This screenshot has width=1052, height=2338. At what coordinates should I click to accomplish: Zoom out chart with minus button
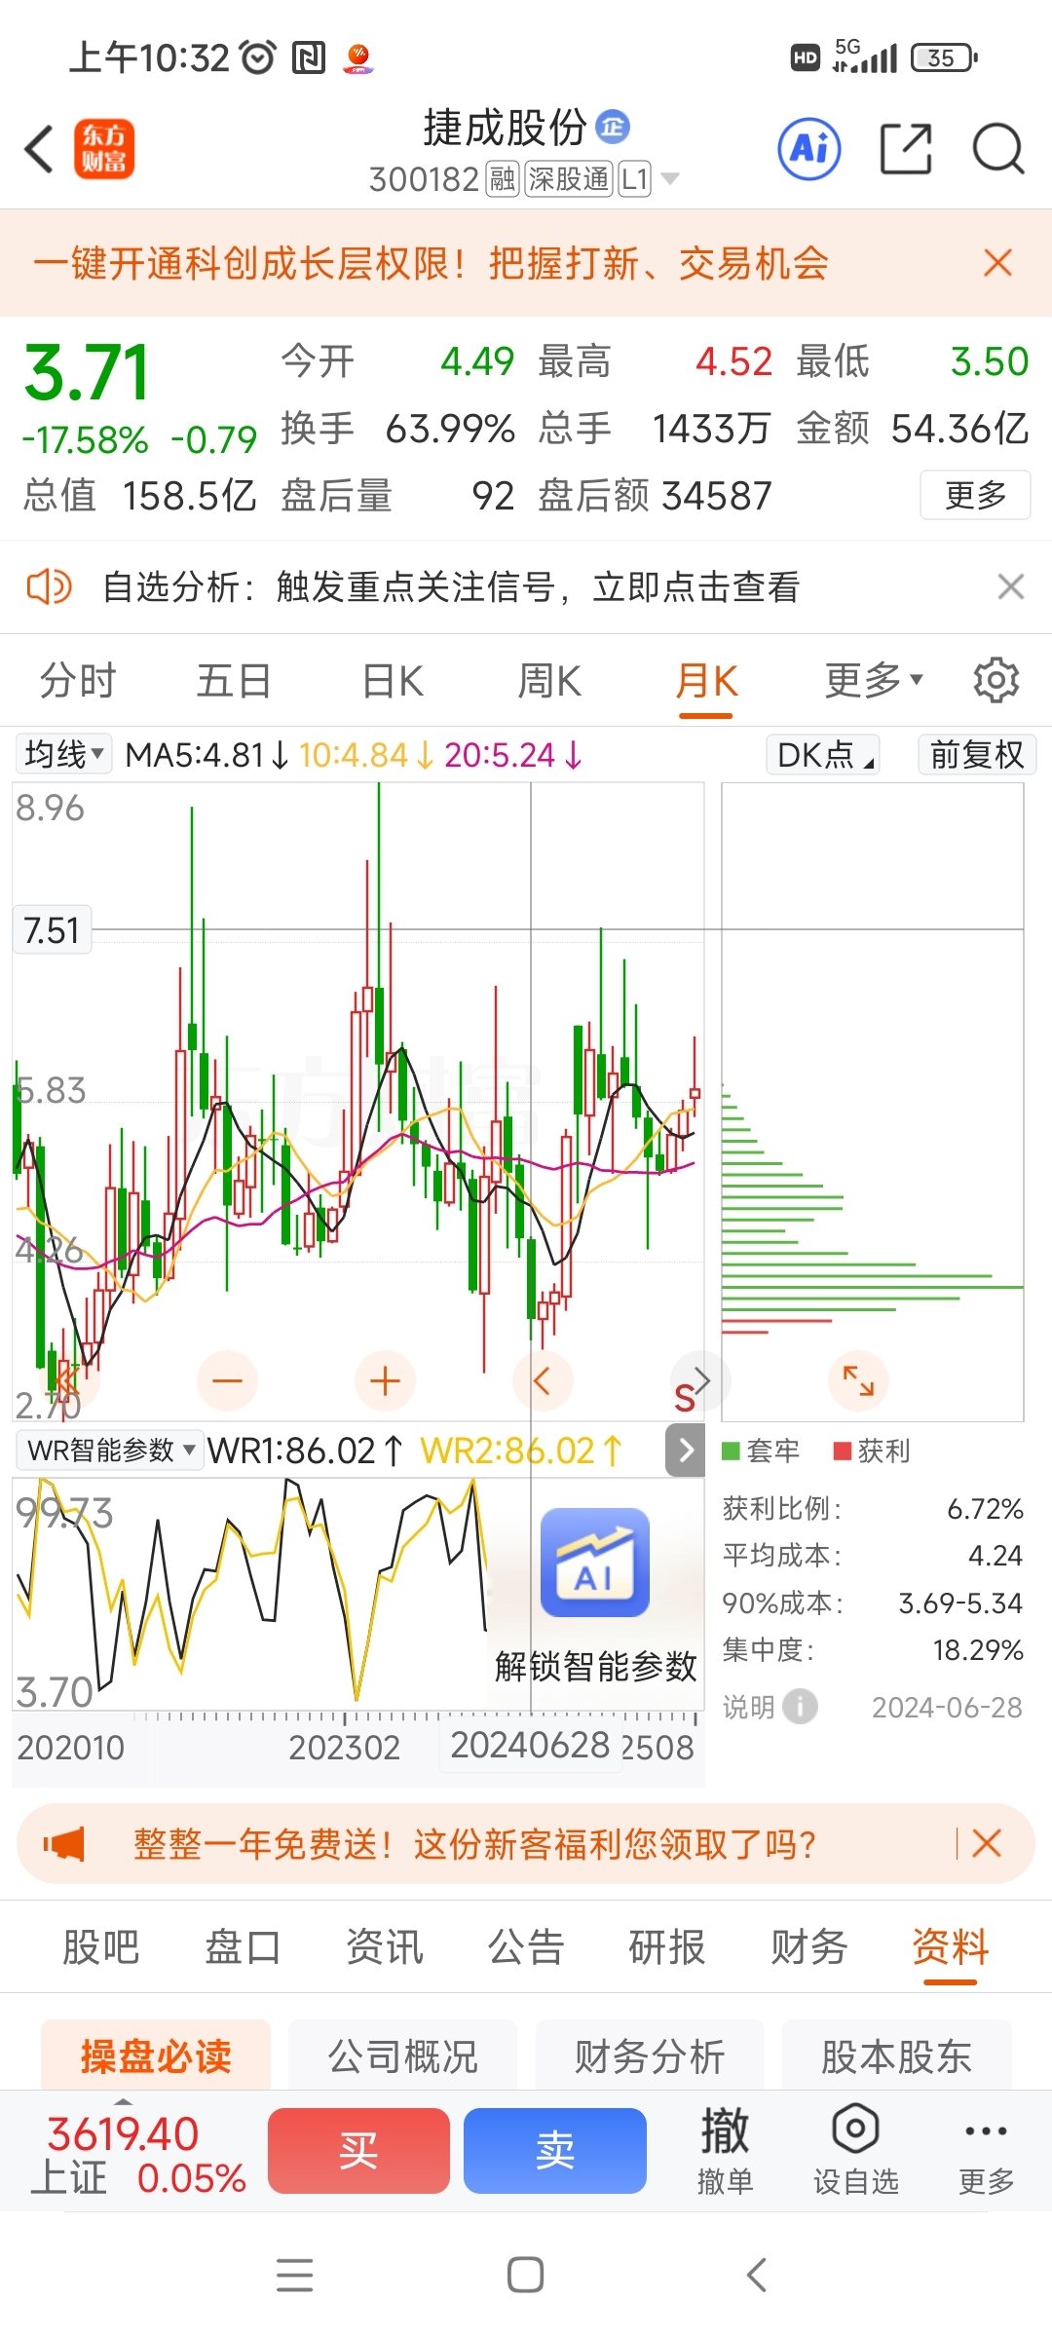click(x=227, y=1380)
